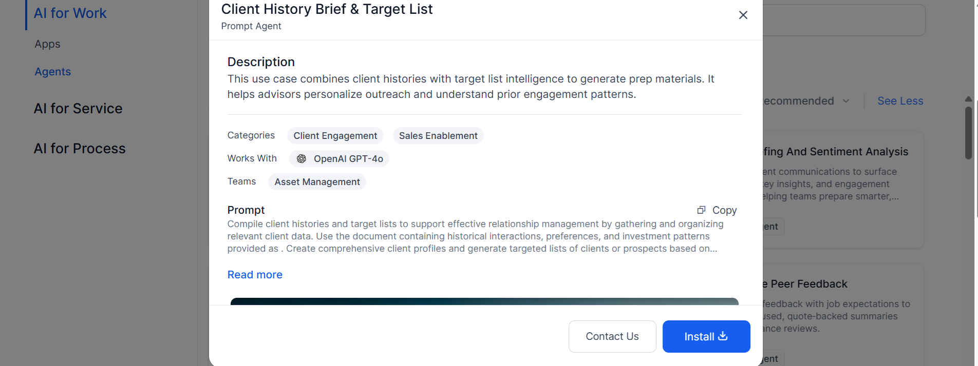This screenshot has width=978, height=366.
Task: Select Agents in the sidebar
Action: (x=52, y=72)
